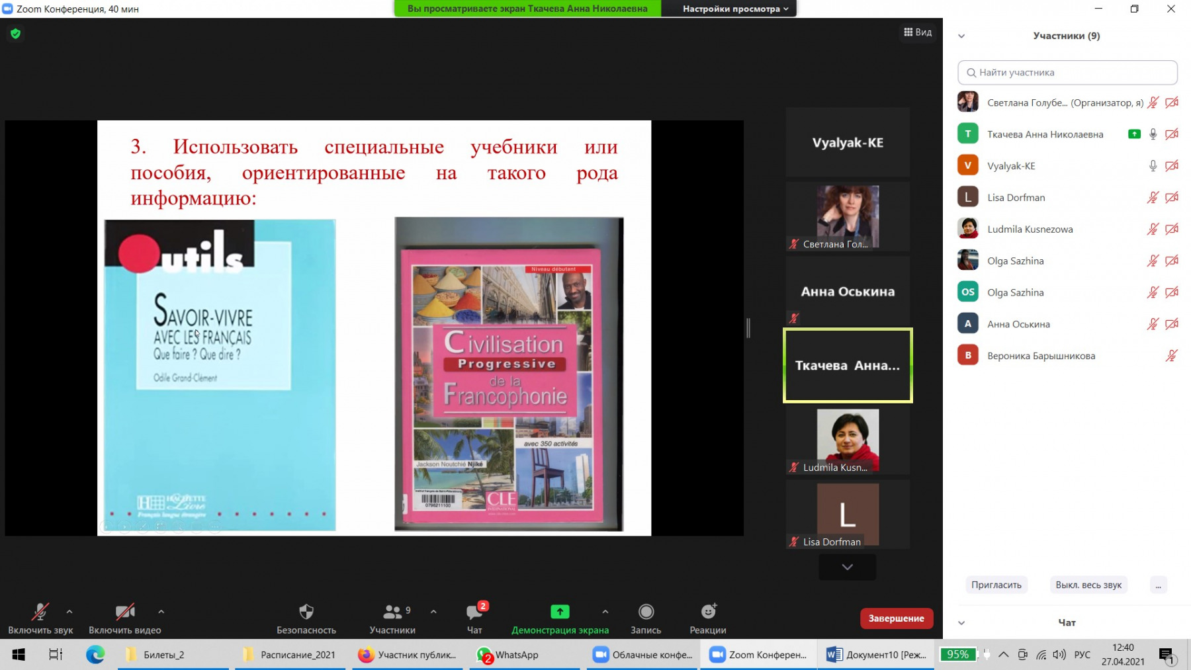Image resolution: width=1191 pixels, height=670 pixels.
Task: Toggle Vyalyak-KE microphone in participants list
Action: click(1153, 166)
